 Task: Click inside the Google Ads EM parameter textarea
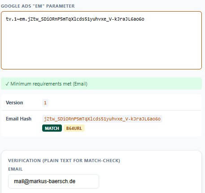click(x=101, y=40)
